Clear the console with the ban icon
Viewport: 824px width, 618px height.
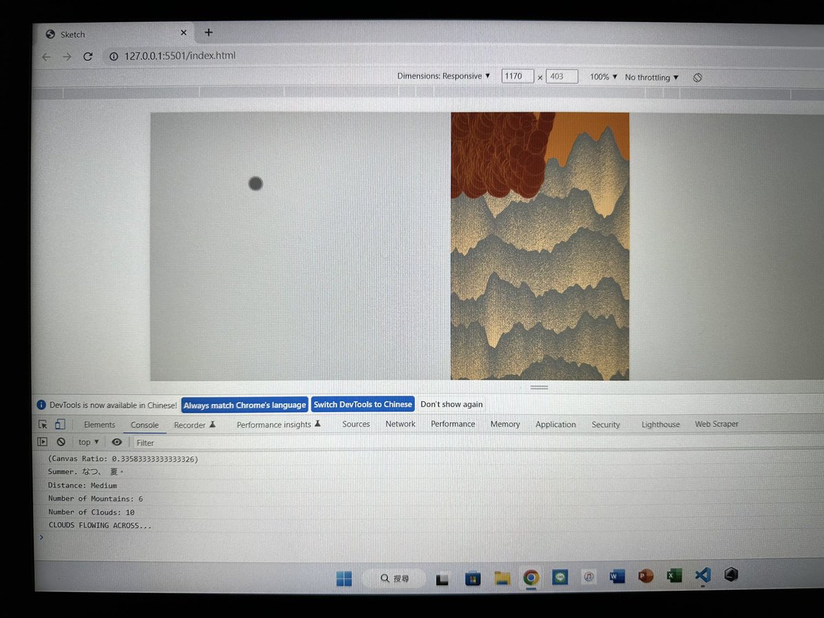click(x=61, y=442)
